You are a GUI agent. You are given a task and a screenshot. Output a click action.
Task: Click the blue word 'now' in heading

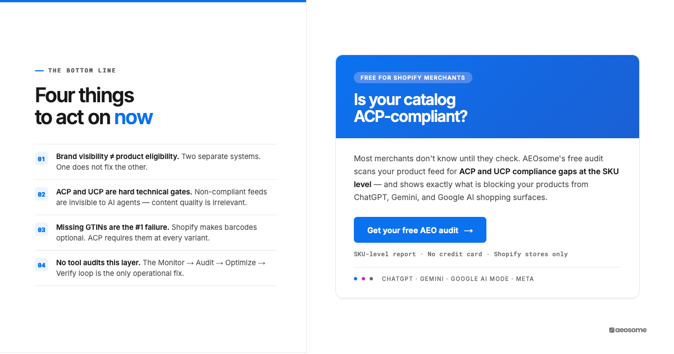[x=133, y=117]
